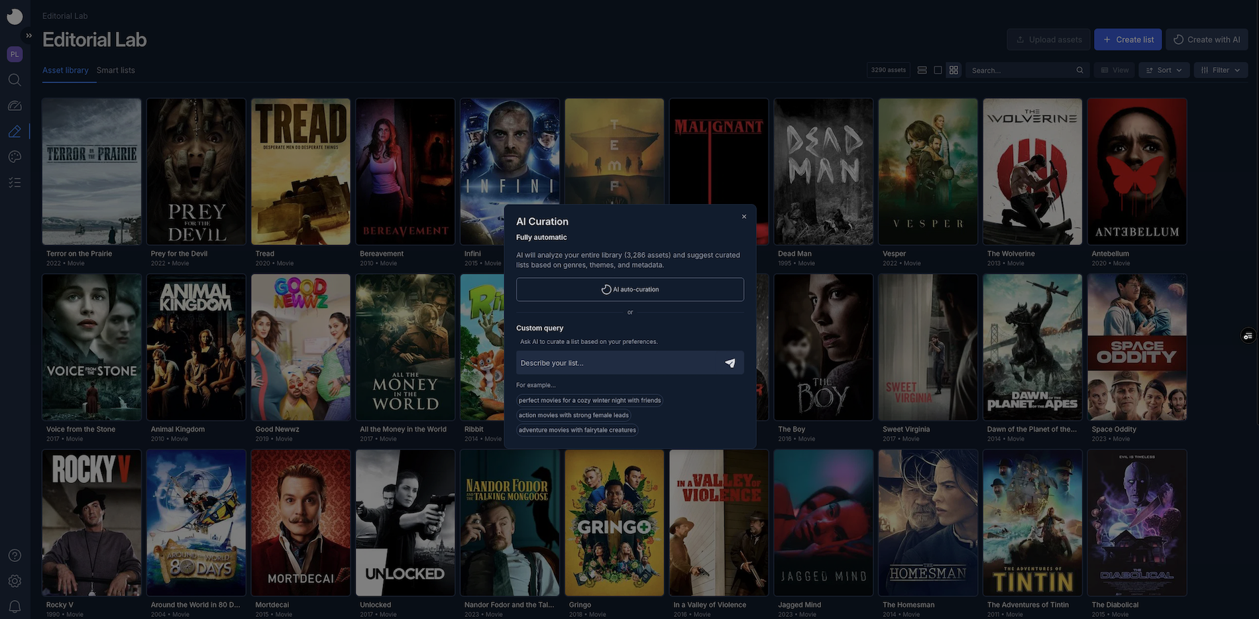Open the notifications bell icon
Image resolution: width=1259 pixels, height=619 pixels.
coord(15,606)
